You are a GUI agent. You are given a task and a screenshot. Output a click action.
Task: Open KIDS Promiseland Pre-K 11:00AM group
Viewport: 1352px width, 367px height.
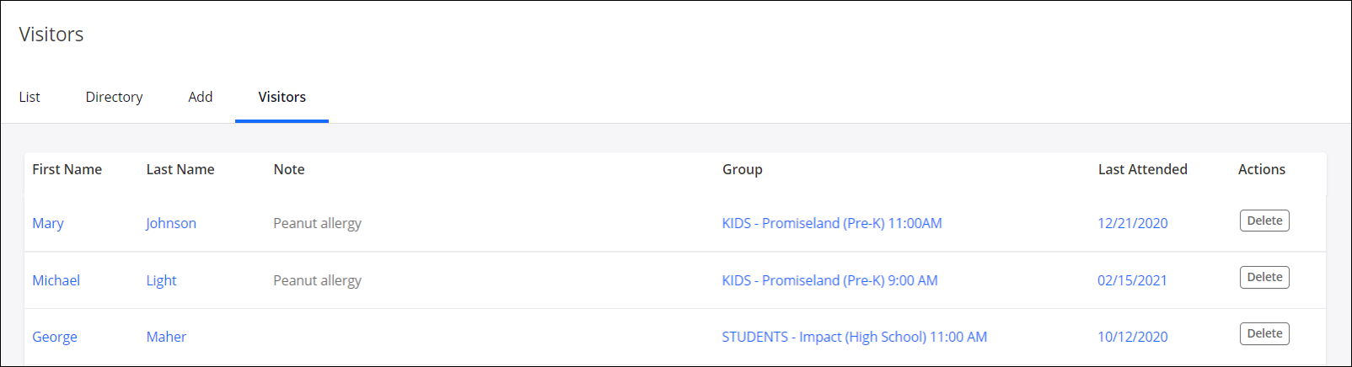[x=831, y=223]
